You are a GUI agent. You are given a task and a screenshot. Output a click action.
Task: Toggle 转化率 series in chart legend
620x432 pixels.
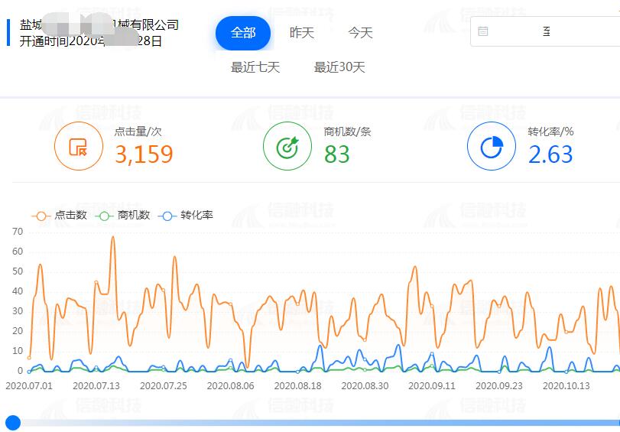(186, 216)
